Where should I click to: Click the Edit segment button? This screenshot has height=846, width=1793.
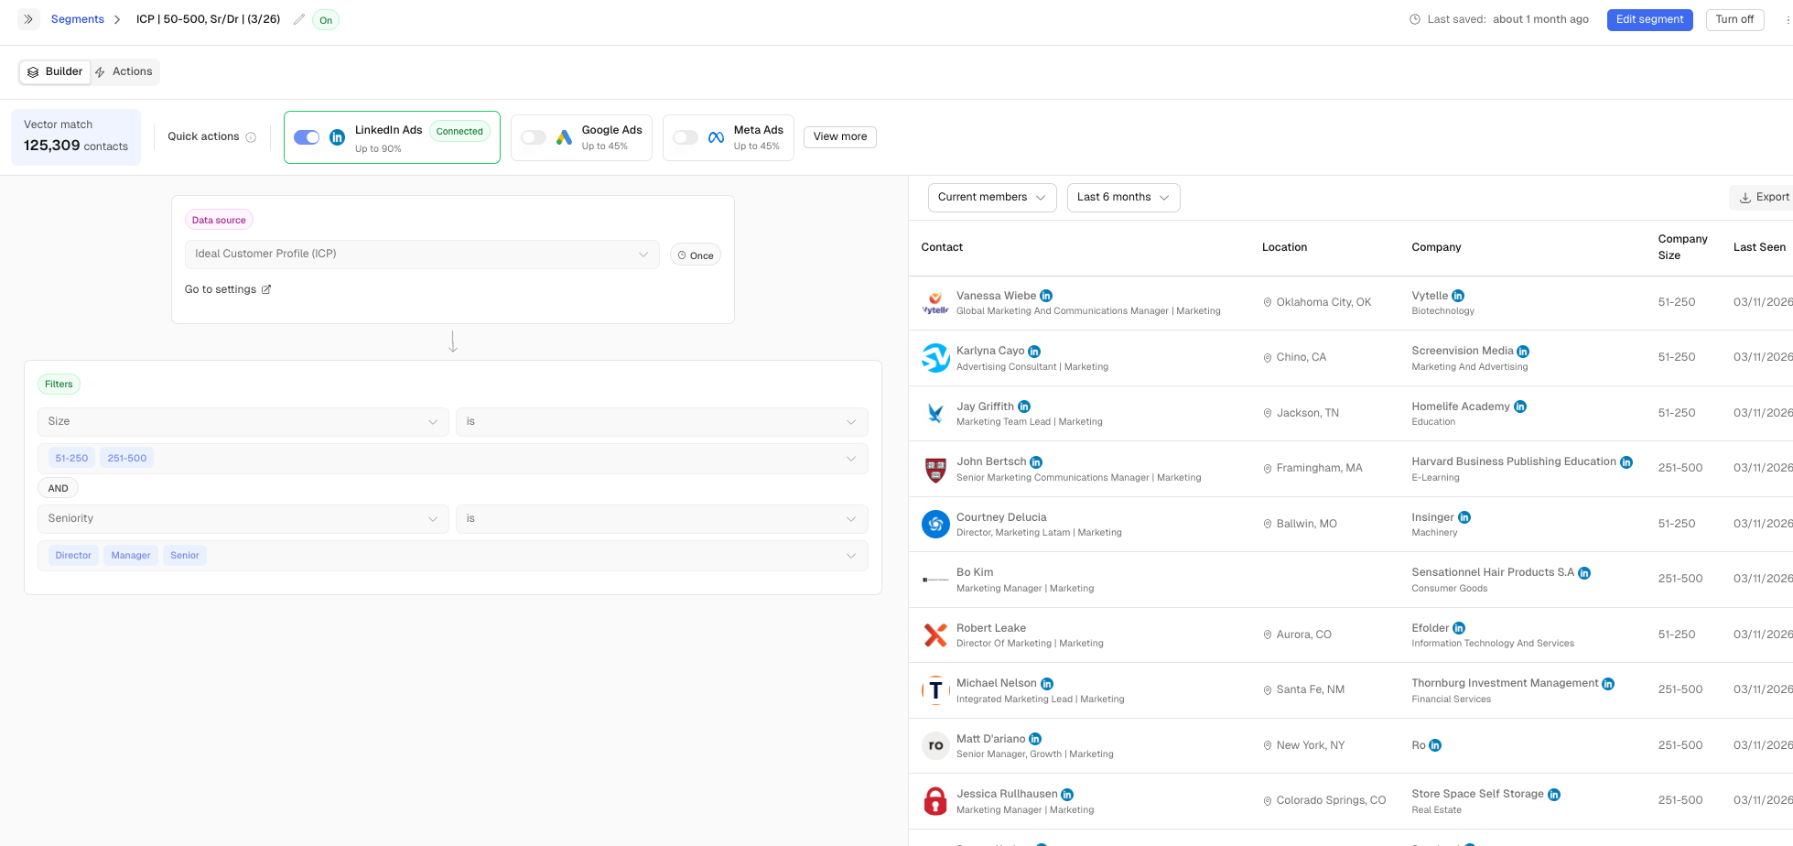click(1649, 20)
